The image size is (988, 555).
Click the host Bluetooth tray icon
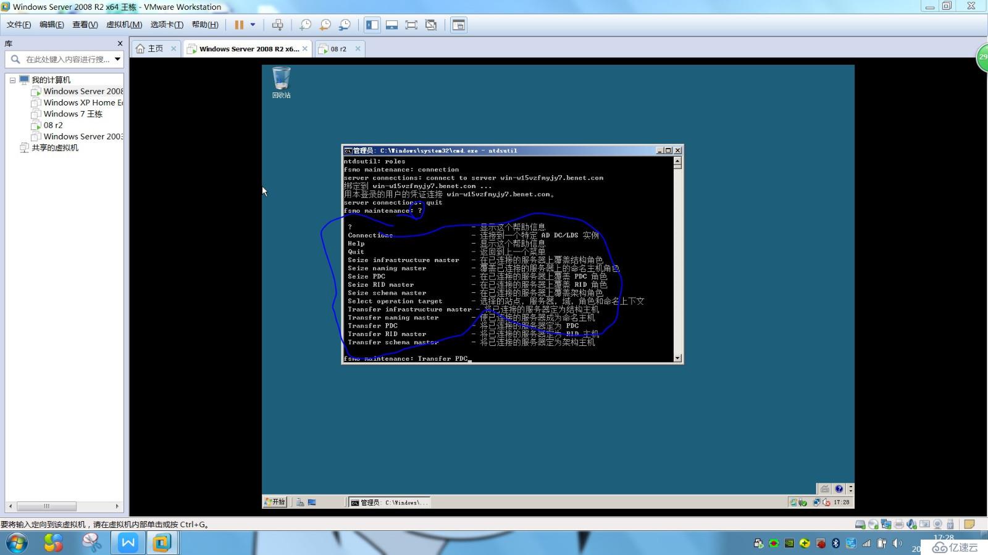[x=835, y=543]
